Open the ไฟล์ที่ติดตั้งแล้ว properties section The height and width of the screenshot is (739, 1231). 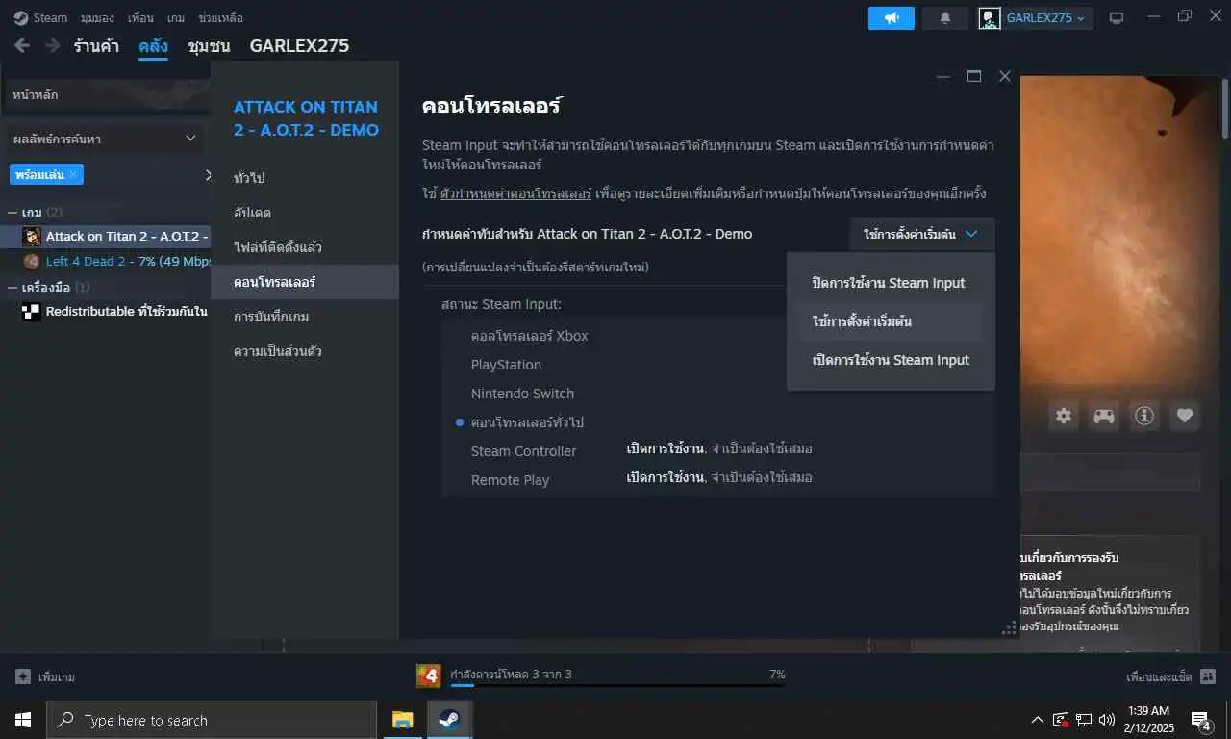(305, 247)
